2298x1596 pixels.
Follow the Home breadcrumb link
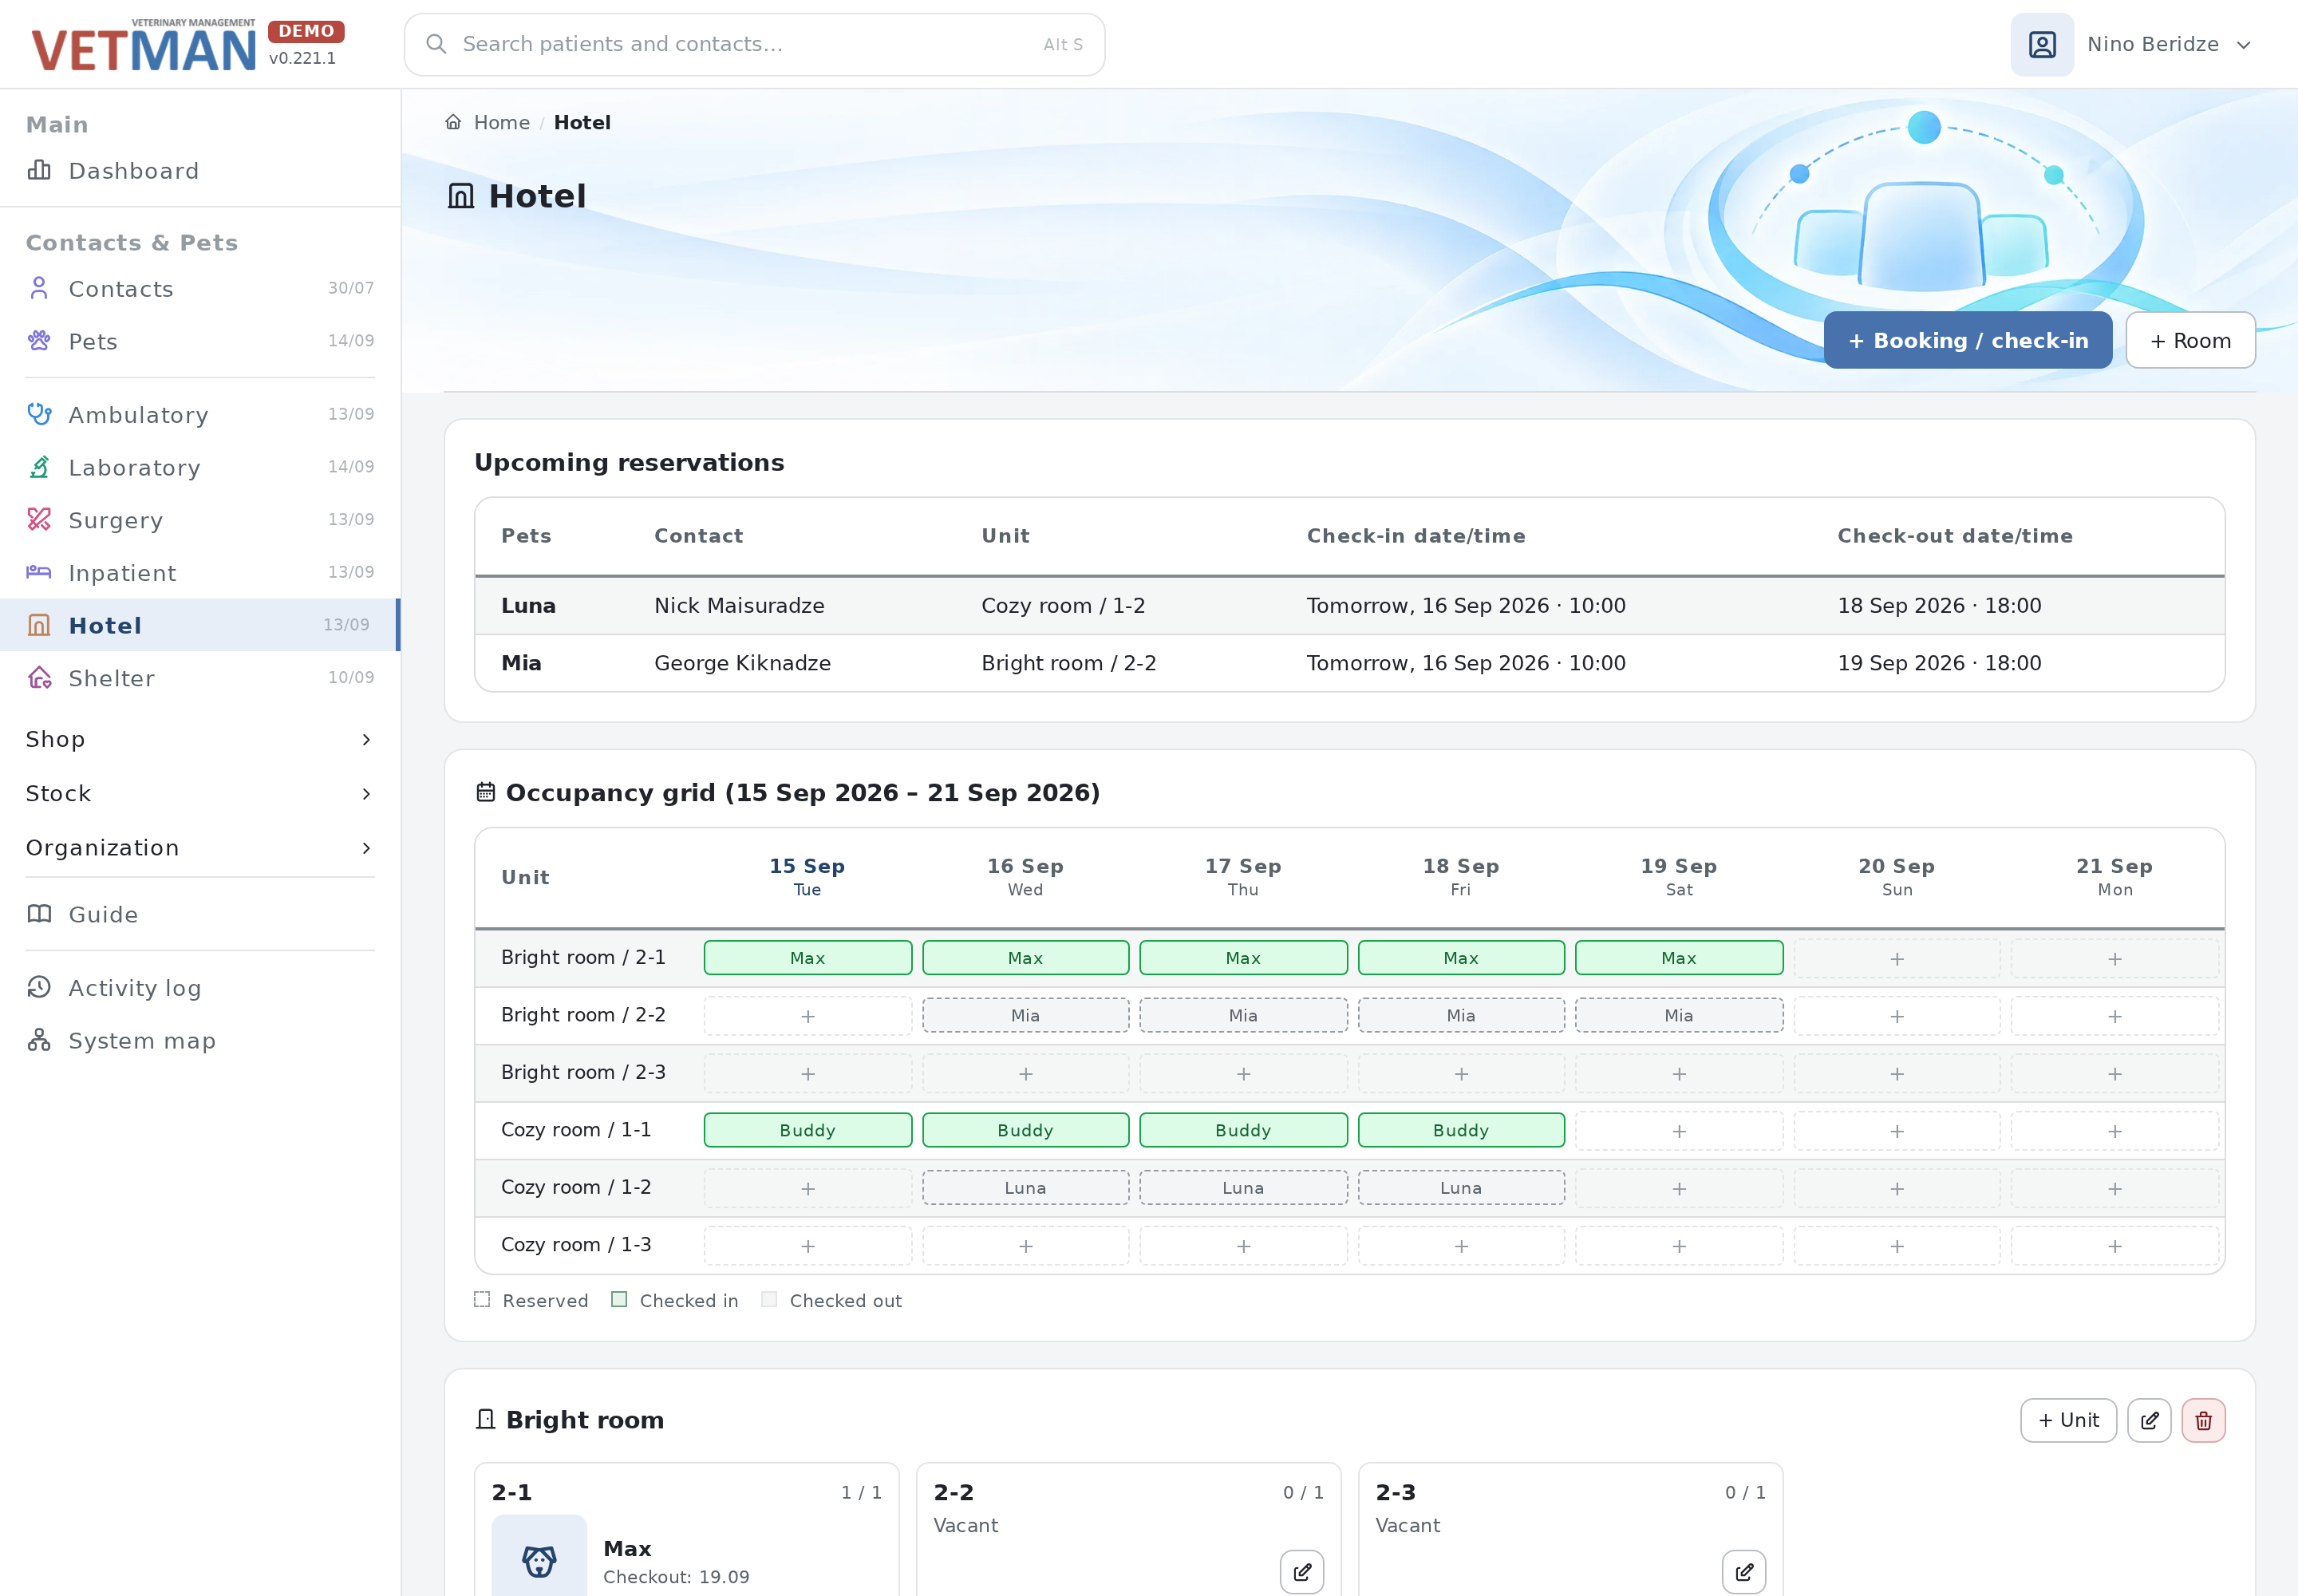[501, 122]
